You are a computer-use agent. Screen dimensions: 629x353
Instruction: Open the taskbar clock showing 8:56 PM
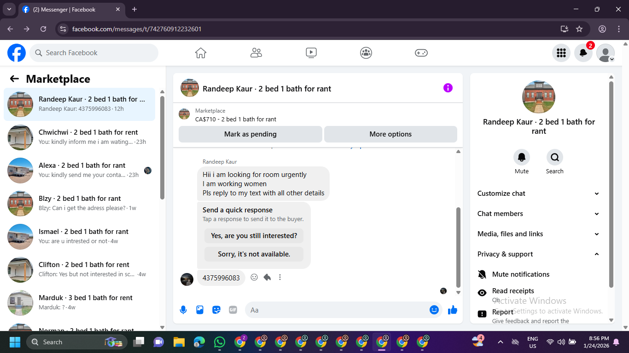click(x=596, y=342)
